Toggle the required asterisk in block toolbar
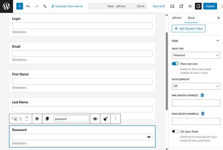This screenshot has width=223, height=150. [x=37, y=119]
